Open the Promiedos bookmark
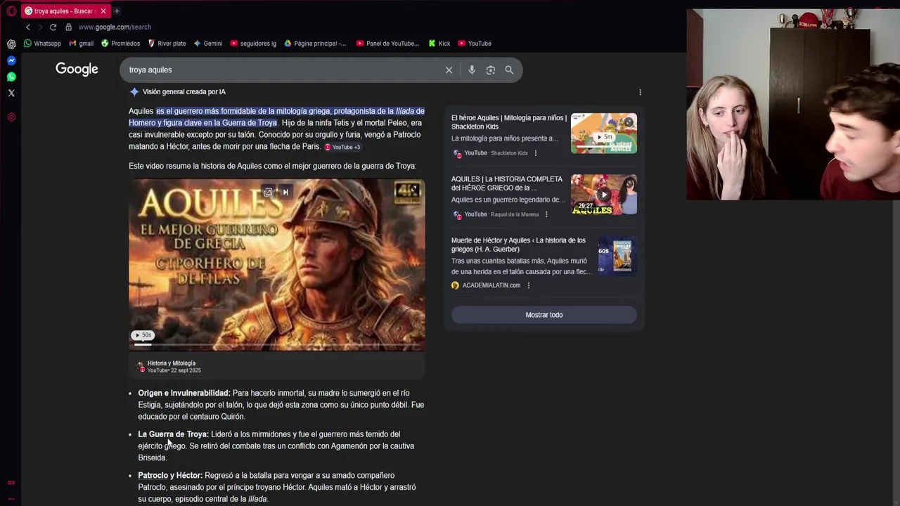The width and height of the screenshot is (900, 506). (x=120, y=44)
